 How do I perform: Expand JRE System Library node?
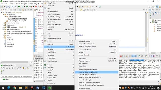pos(3,27)
